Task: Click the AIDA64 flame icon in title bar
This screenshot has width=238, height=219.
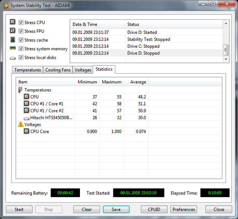Action: tap(6, 6)
